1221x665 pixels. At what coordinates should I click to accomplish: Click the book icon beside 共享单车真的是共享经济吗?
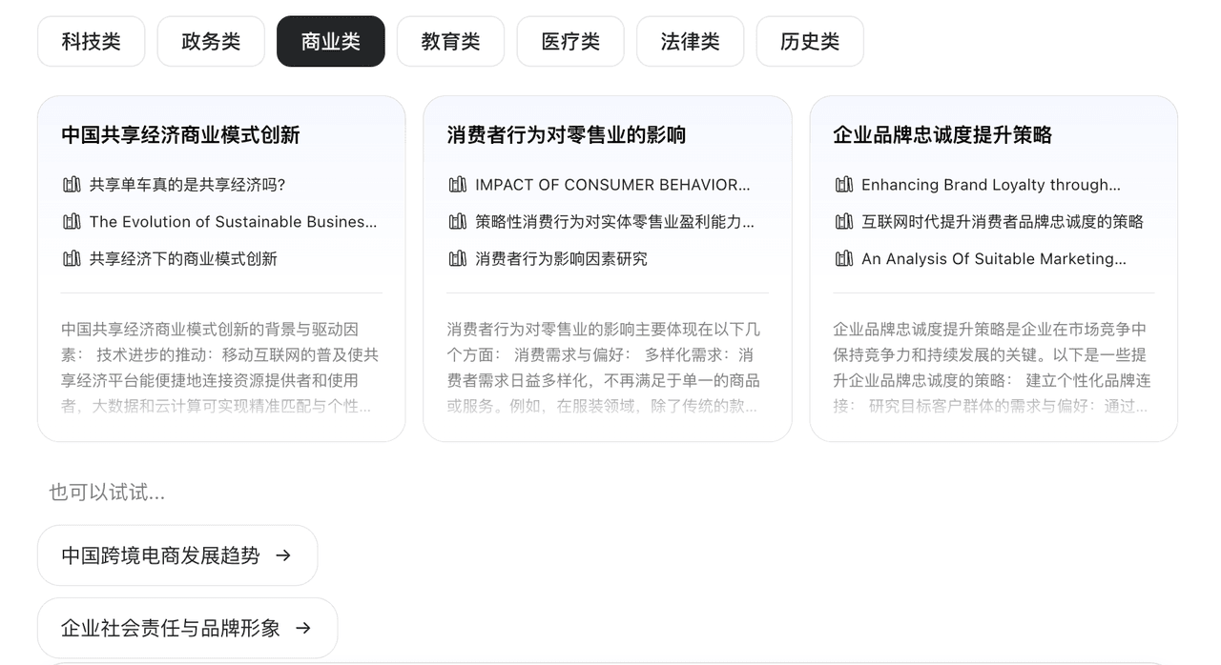pos(72,185)
